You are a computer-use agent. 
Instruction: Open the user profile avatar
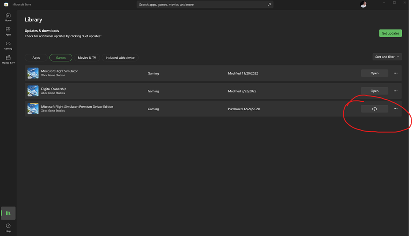pos(363,5)
